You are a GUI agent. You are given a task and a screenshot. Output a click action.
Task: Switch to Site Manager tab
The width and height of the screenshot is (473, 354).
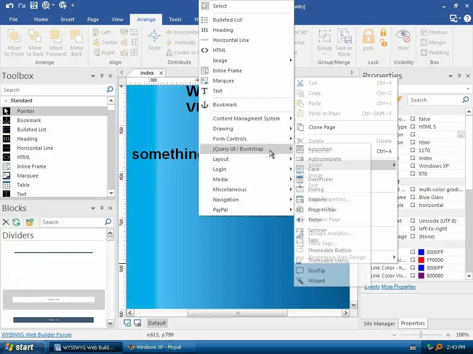[379, 323]
